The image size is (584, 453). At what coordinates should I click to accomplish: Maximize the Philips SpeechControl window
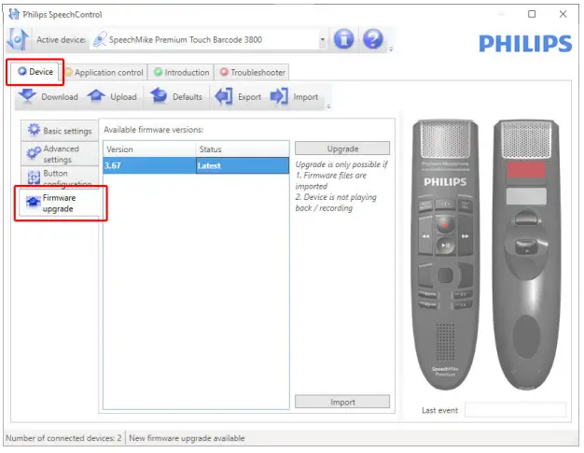pos(532,14)
